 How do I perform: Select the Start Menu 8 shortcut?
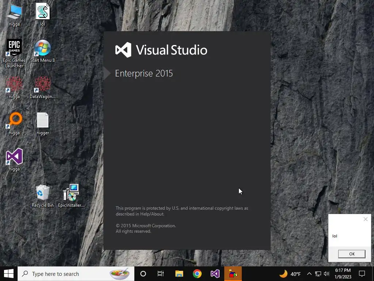coord(43,51)
